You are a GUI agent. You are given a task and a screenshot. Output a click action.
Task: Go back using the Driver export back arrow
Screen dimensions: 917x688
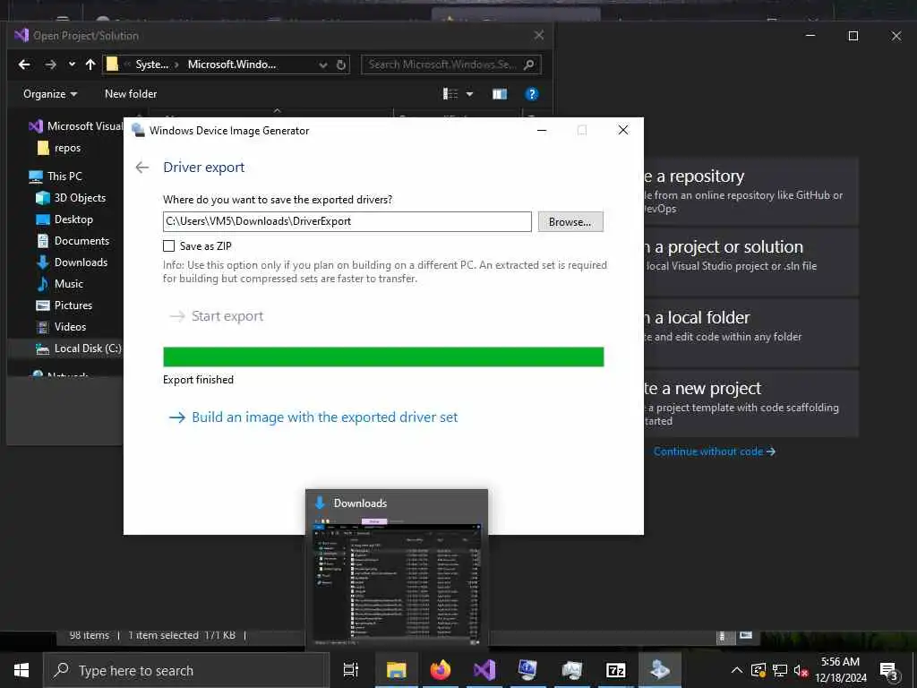pyautogui.click(x=142, y=168)
